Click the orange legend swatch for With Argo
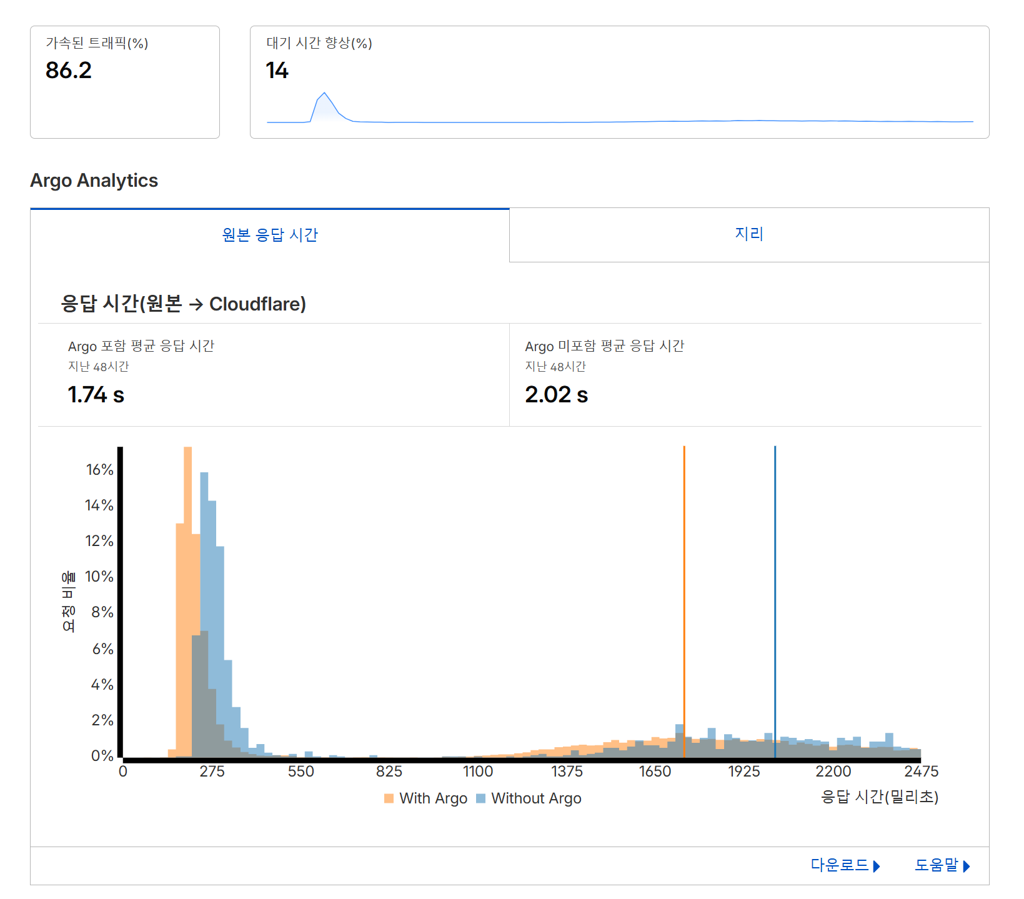Image resolution: width=1024 pixels, height=899 pixels. pos(388,798)
